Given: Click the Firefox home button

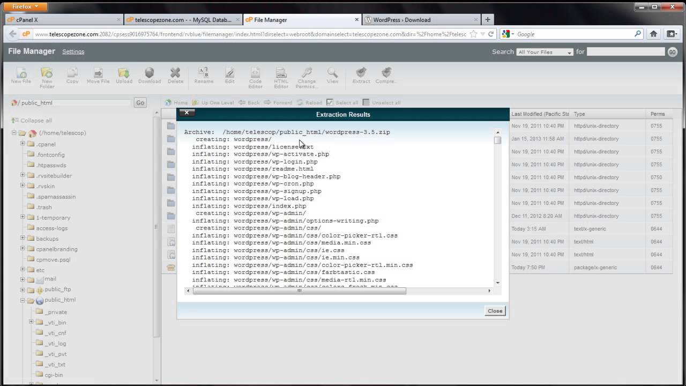Looking at the screenshot, I should point(653,34).
